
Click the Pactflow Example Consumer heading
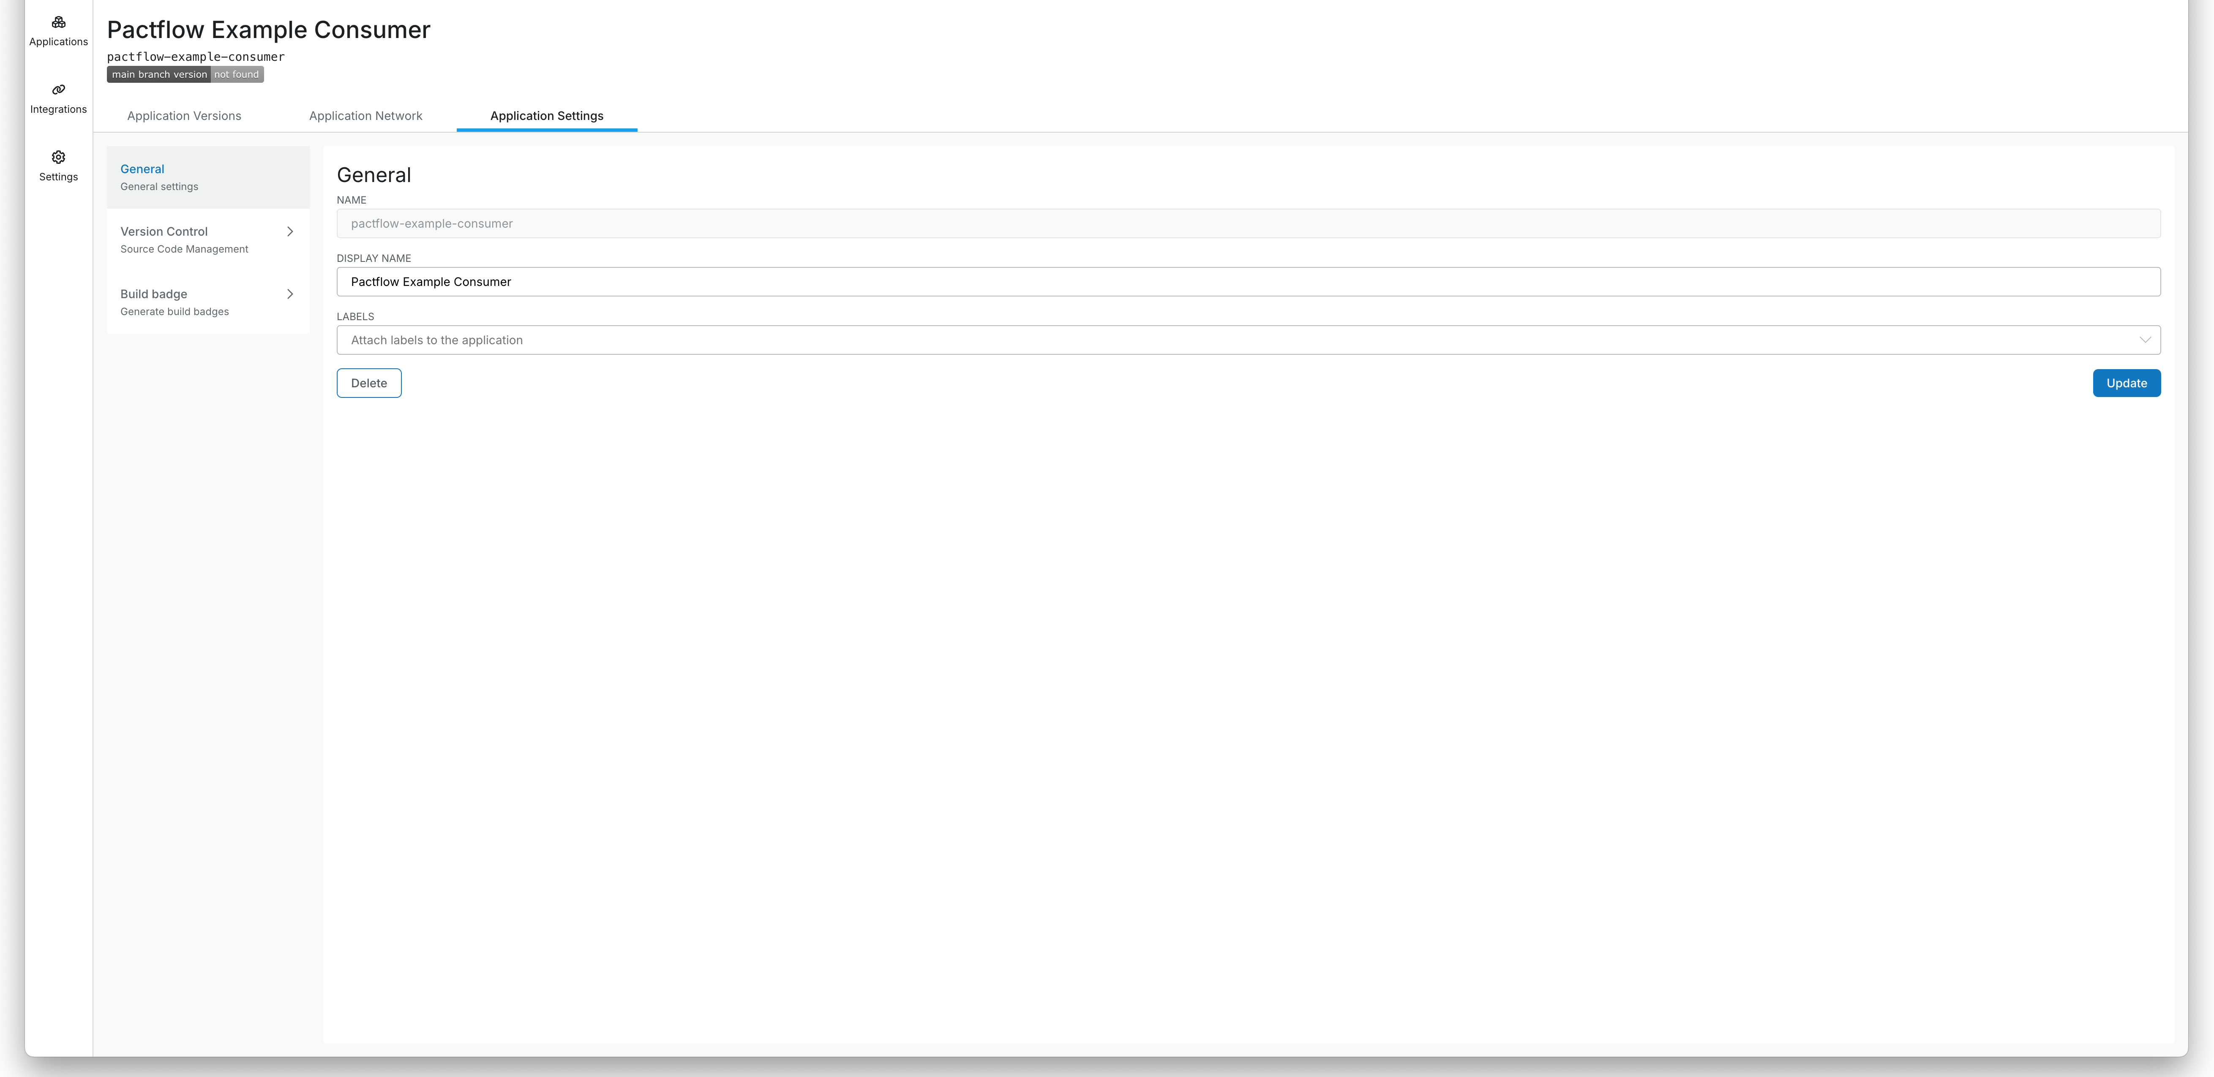268,29
